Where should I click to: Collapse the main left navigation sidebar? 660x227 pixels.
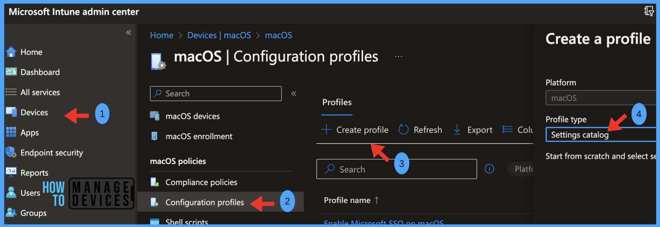(x=128, y=33)
